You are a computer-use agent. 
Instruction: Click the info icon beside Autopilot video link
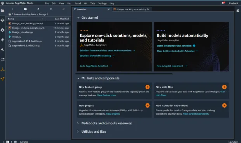pyautogui.click(x=194, y=45)
